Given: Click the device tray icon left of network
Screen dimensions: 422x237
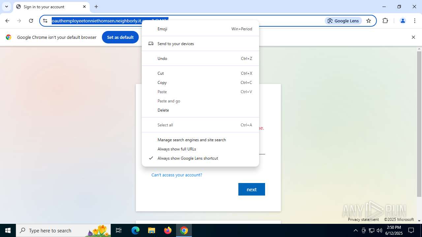Looking at the screenshot, I should coord(364,230).
